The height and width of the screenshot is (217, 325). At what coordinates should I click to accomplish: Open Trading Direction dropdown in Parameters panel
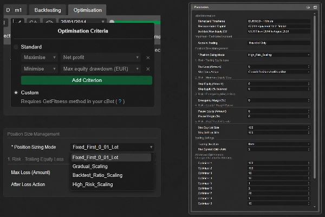279,144
